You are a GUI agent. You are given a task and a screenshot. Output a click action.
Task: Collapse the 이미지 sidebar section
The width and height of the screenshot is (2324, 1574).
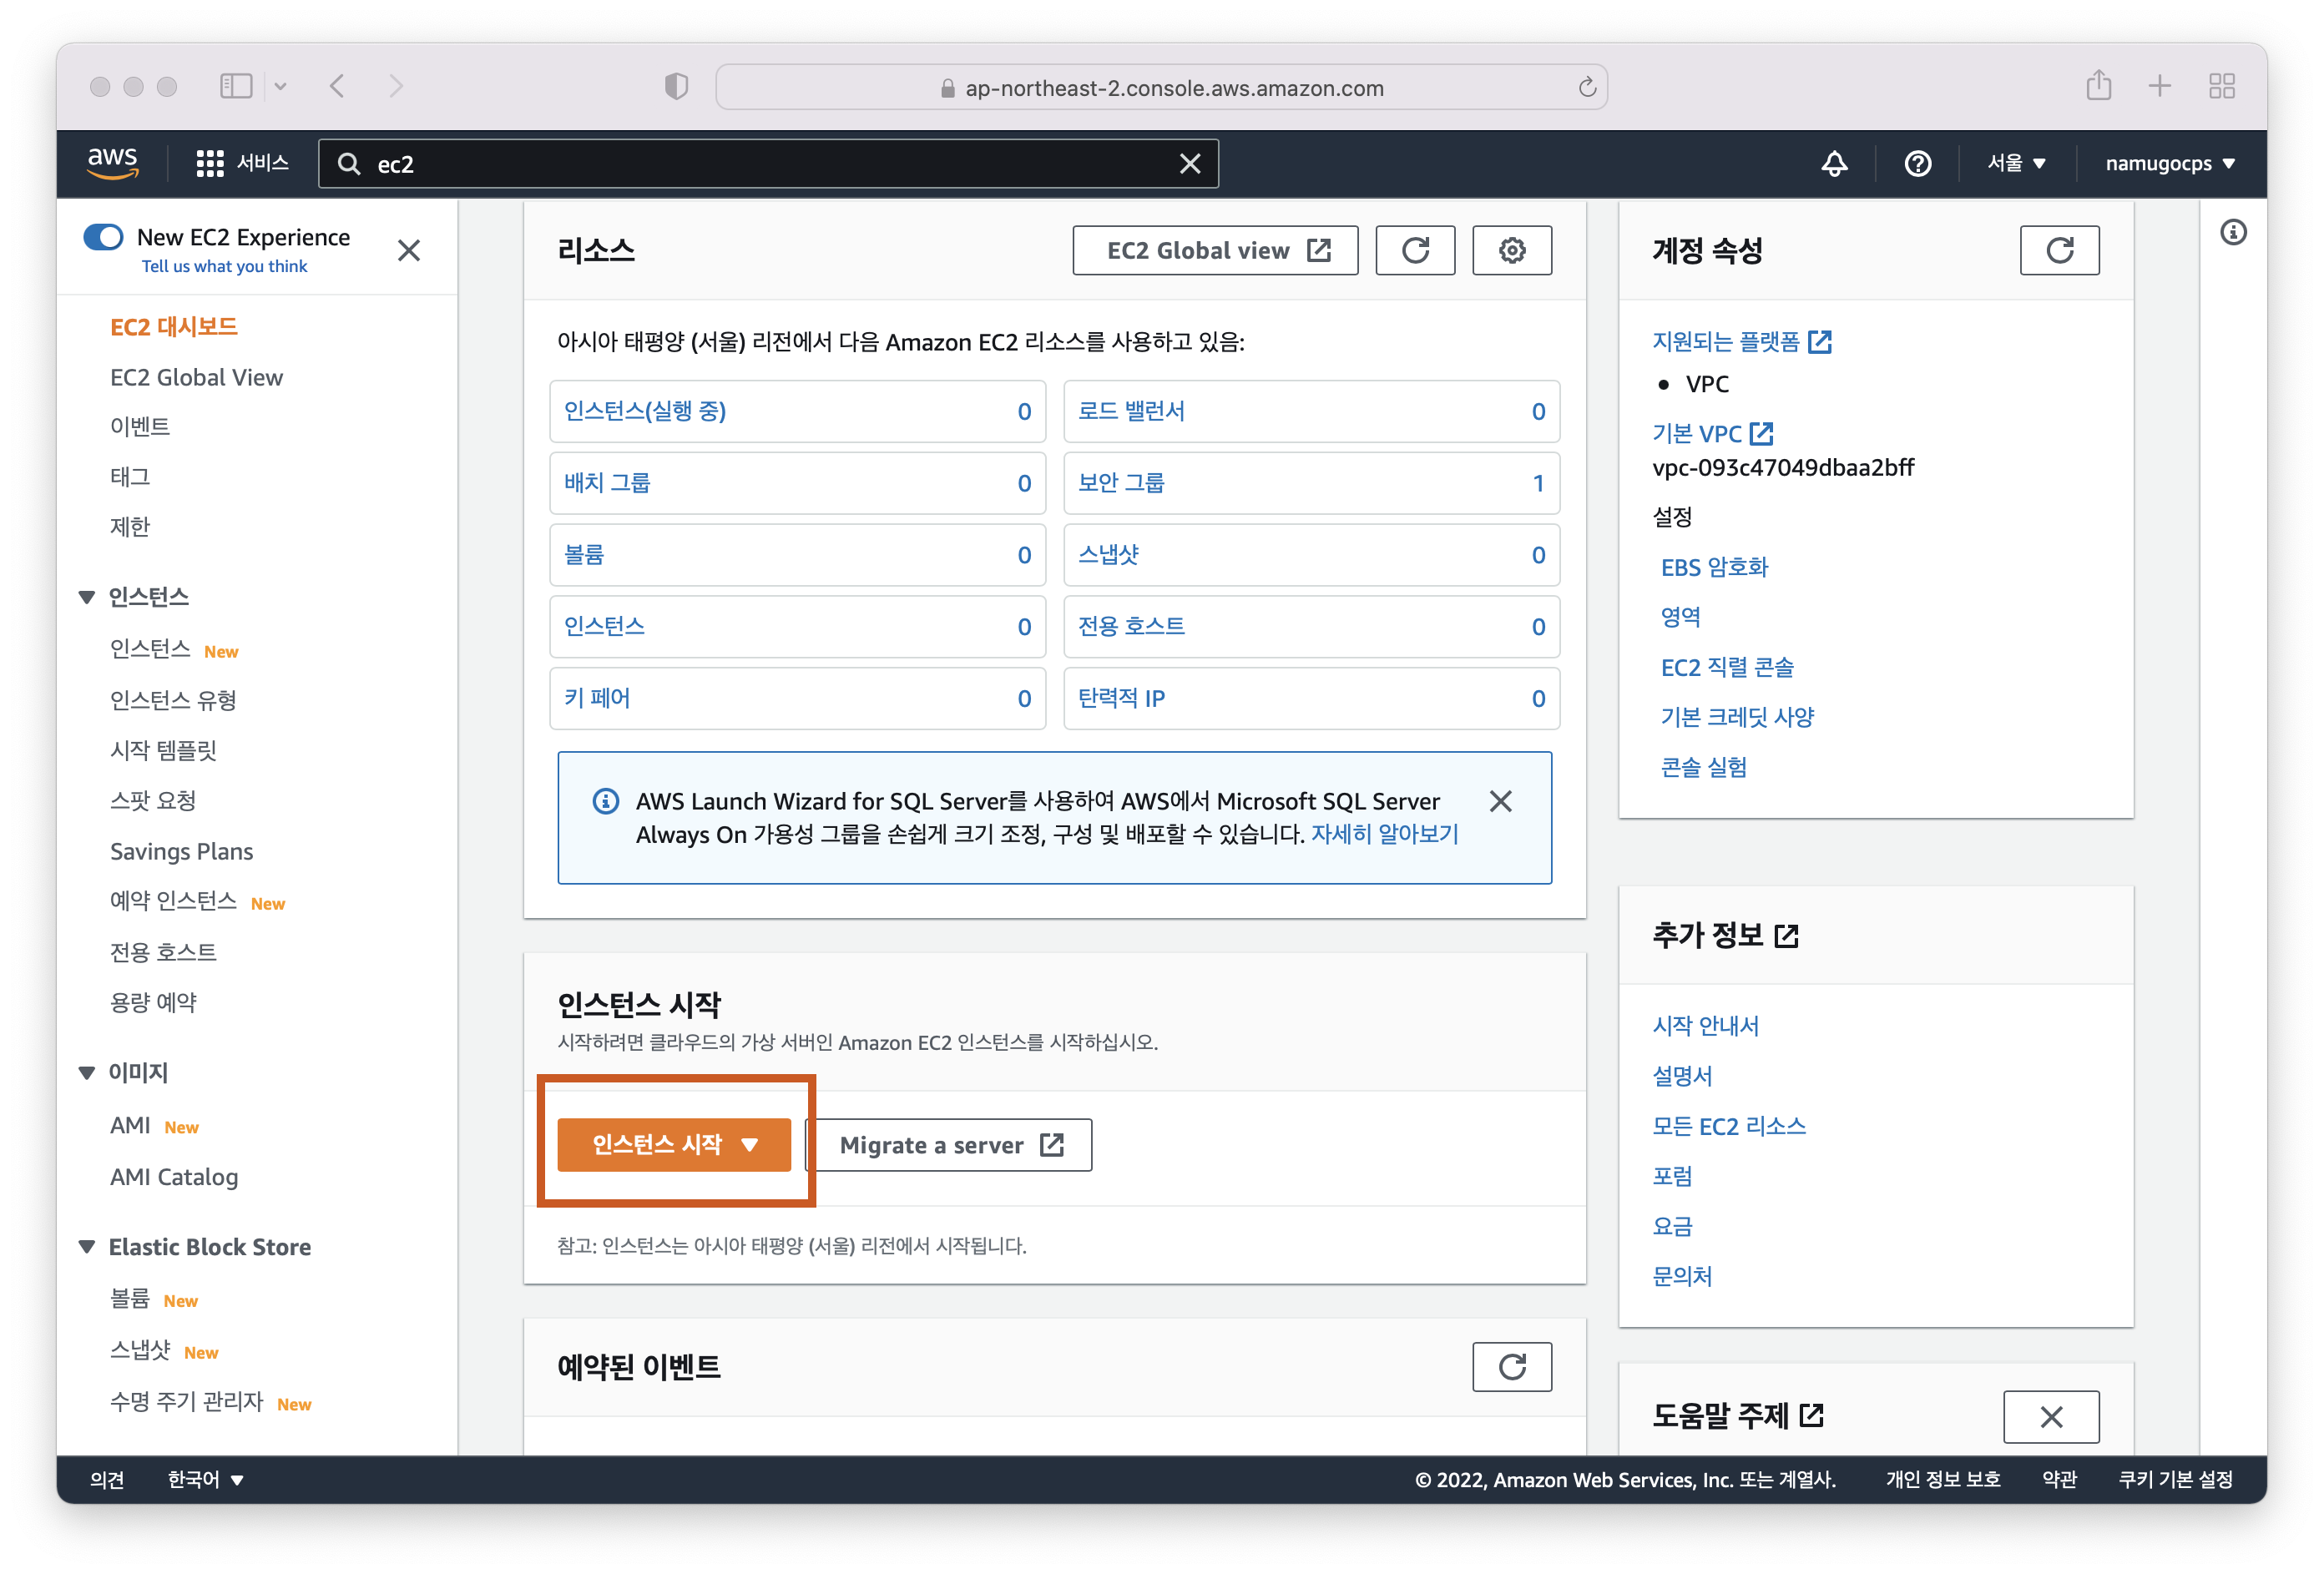click(87, 1072)
